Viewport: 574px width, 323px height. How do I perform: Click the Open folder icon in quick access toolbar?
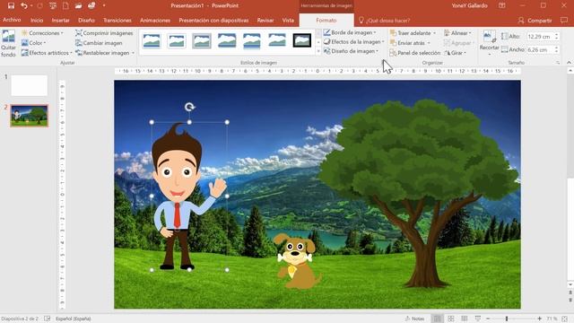click(78, 5)
